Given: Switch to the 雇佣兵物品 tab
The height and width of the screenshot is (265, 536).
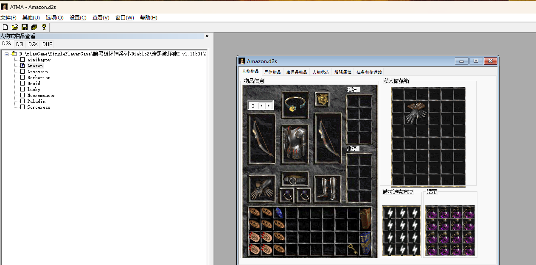Looking at the screenshot, I should [296, 72].
